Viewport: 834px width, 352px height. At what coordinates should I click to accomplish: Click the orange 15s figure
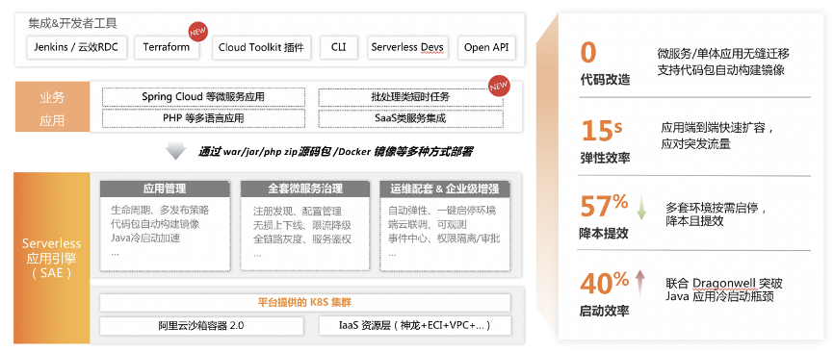click(601, 131)
